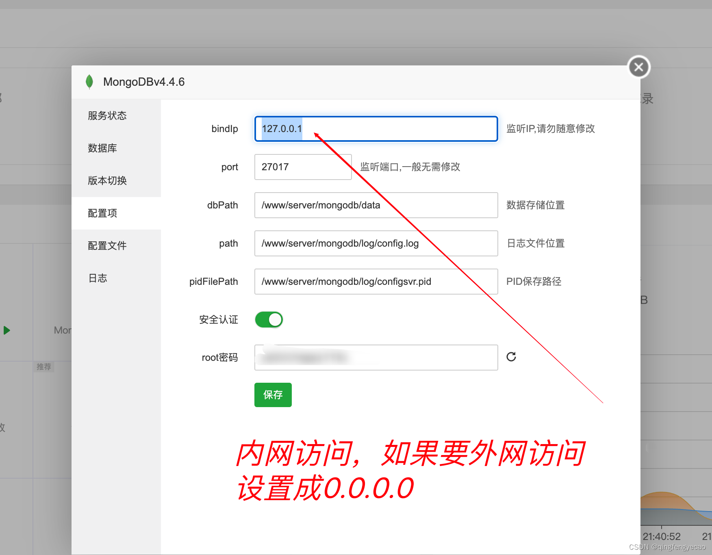The width and height of the screenshot is (712, 555).
Task: Switch to the 版本切换 tab
Action: tap(116, 181)
